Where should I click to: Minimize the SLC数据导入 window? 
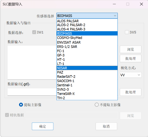(114, 4)
